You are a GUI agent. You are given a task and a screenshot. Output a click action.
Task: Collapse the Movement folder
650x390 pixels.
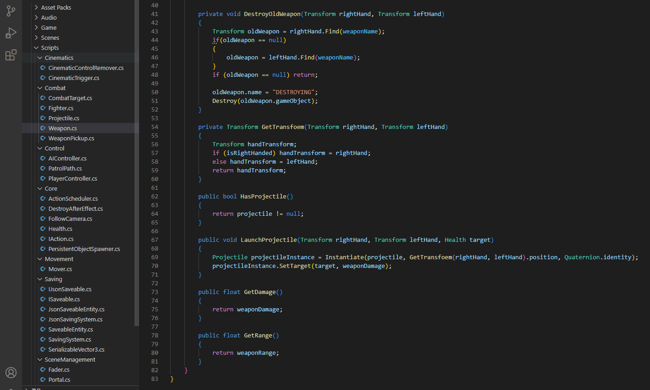[x=40, y=259]
